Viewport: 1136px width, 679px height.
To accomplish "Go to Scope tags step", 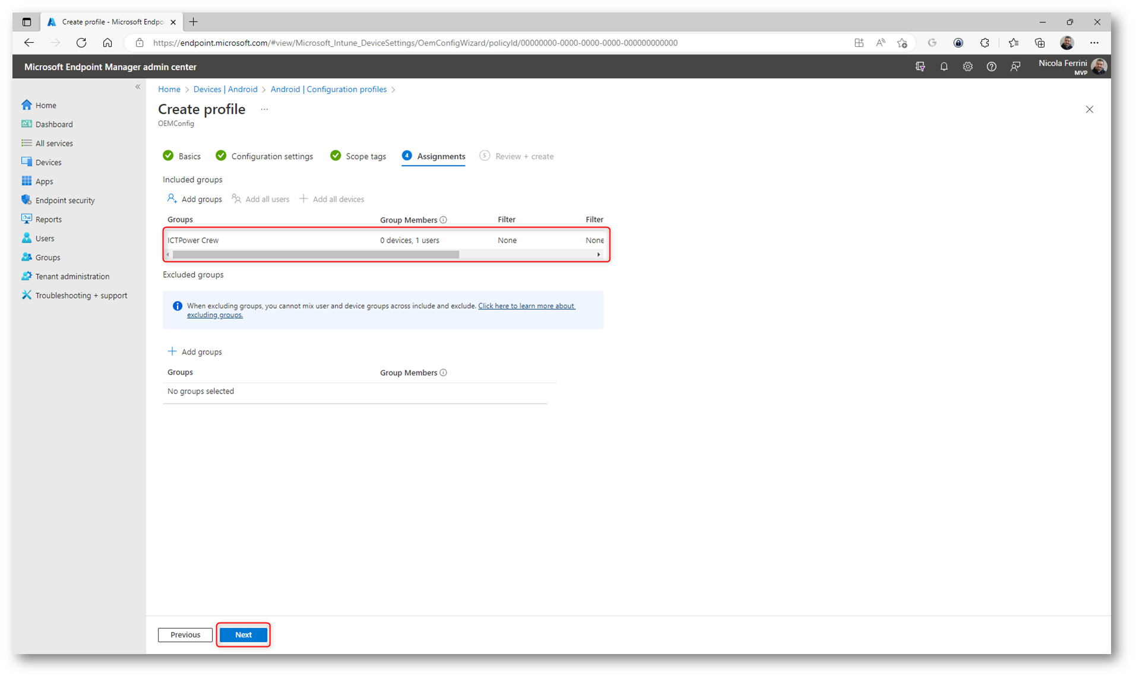I will pos(358,156).
